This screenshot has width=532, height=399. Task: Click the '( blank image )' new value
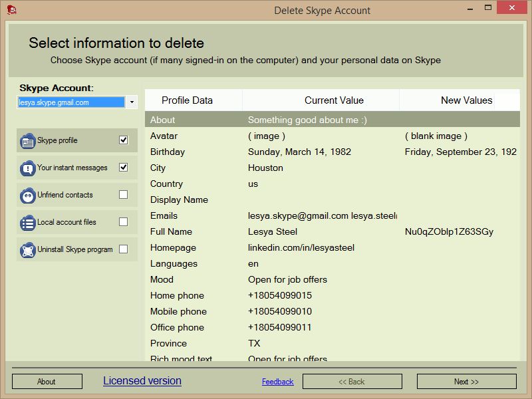pos(436,136)
